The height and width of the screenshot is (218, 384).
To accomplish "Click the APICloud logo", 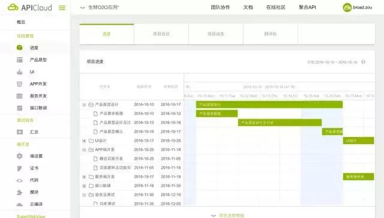I will 29,7.
